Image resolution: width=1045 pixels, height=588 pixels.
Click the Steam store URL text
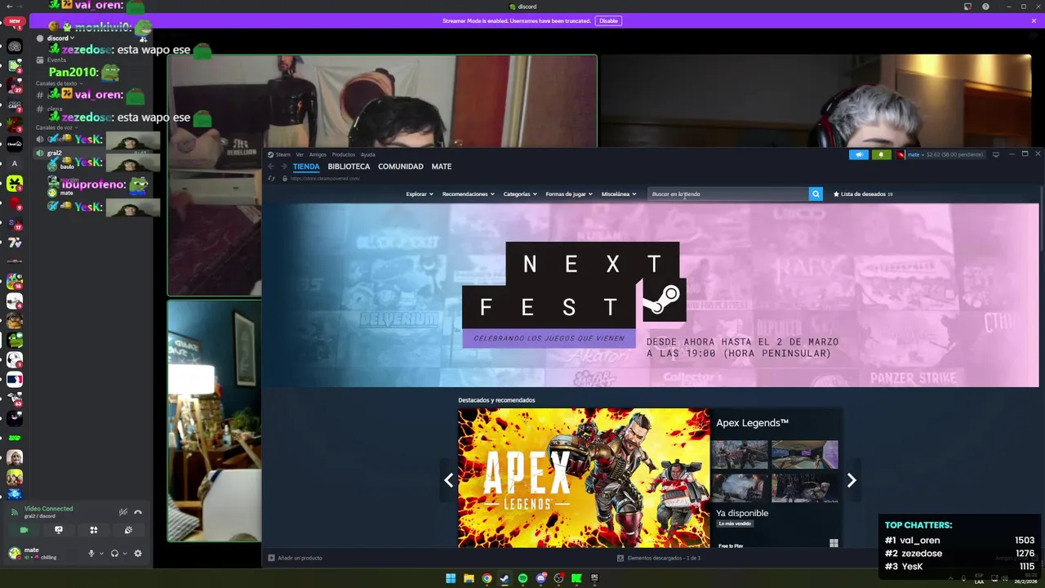pyautogui.click(x=326, y=178)
